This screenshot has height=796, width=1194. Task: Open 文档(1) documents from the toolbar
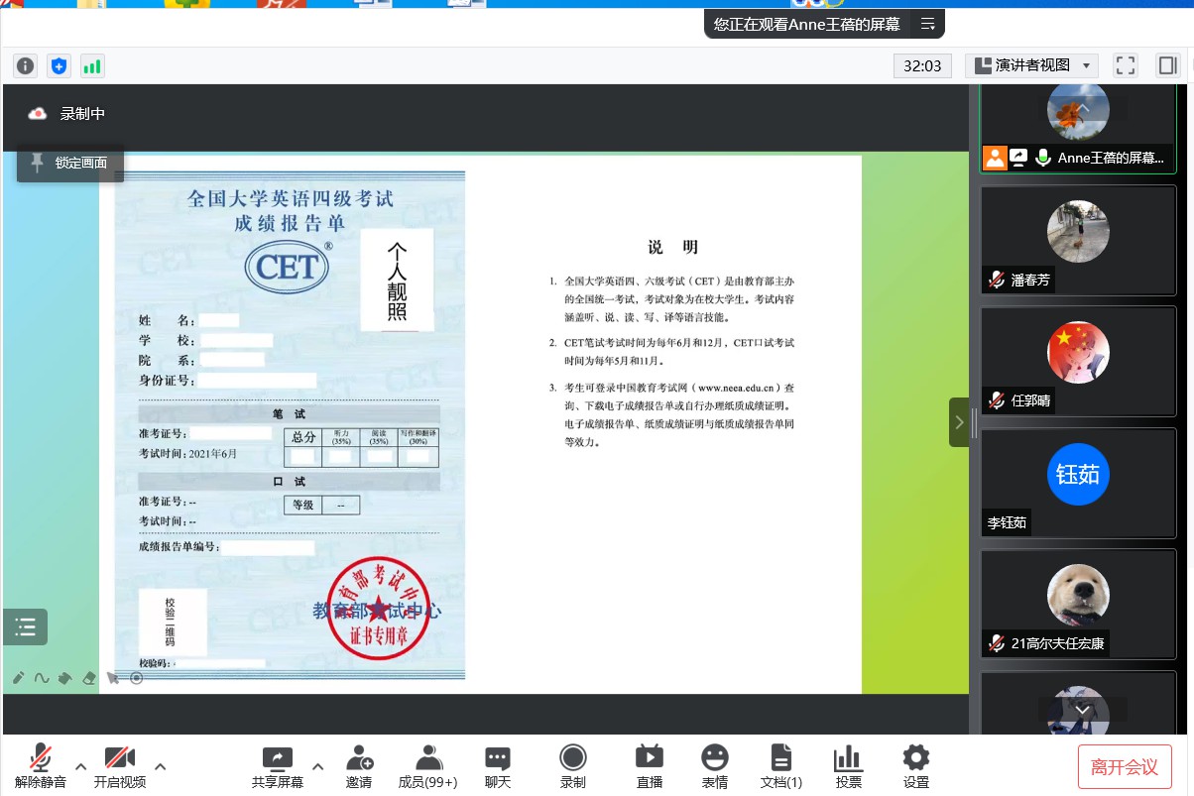[780, 765]
